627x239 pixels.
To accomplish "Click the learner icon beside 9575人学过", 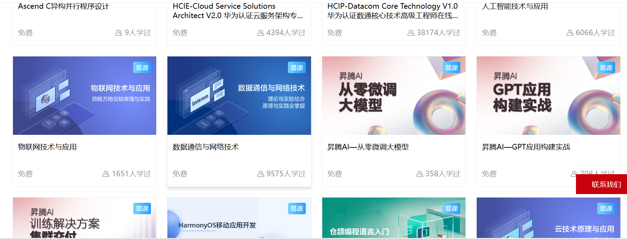I will click(261, 174).
